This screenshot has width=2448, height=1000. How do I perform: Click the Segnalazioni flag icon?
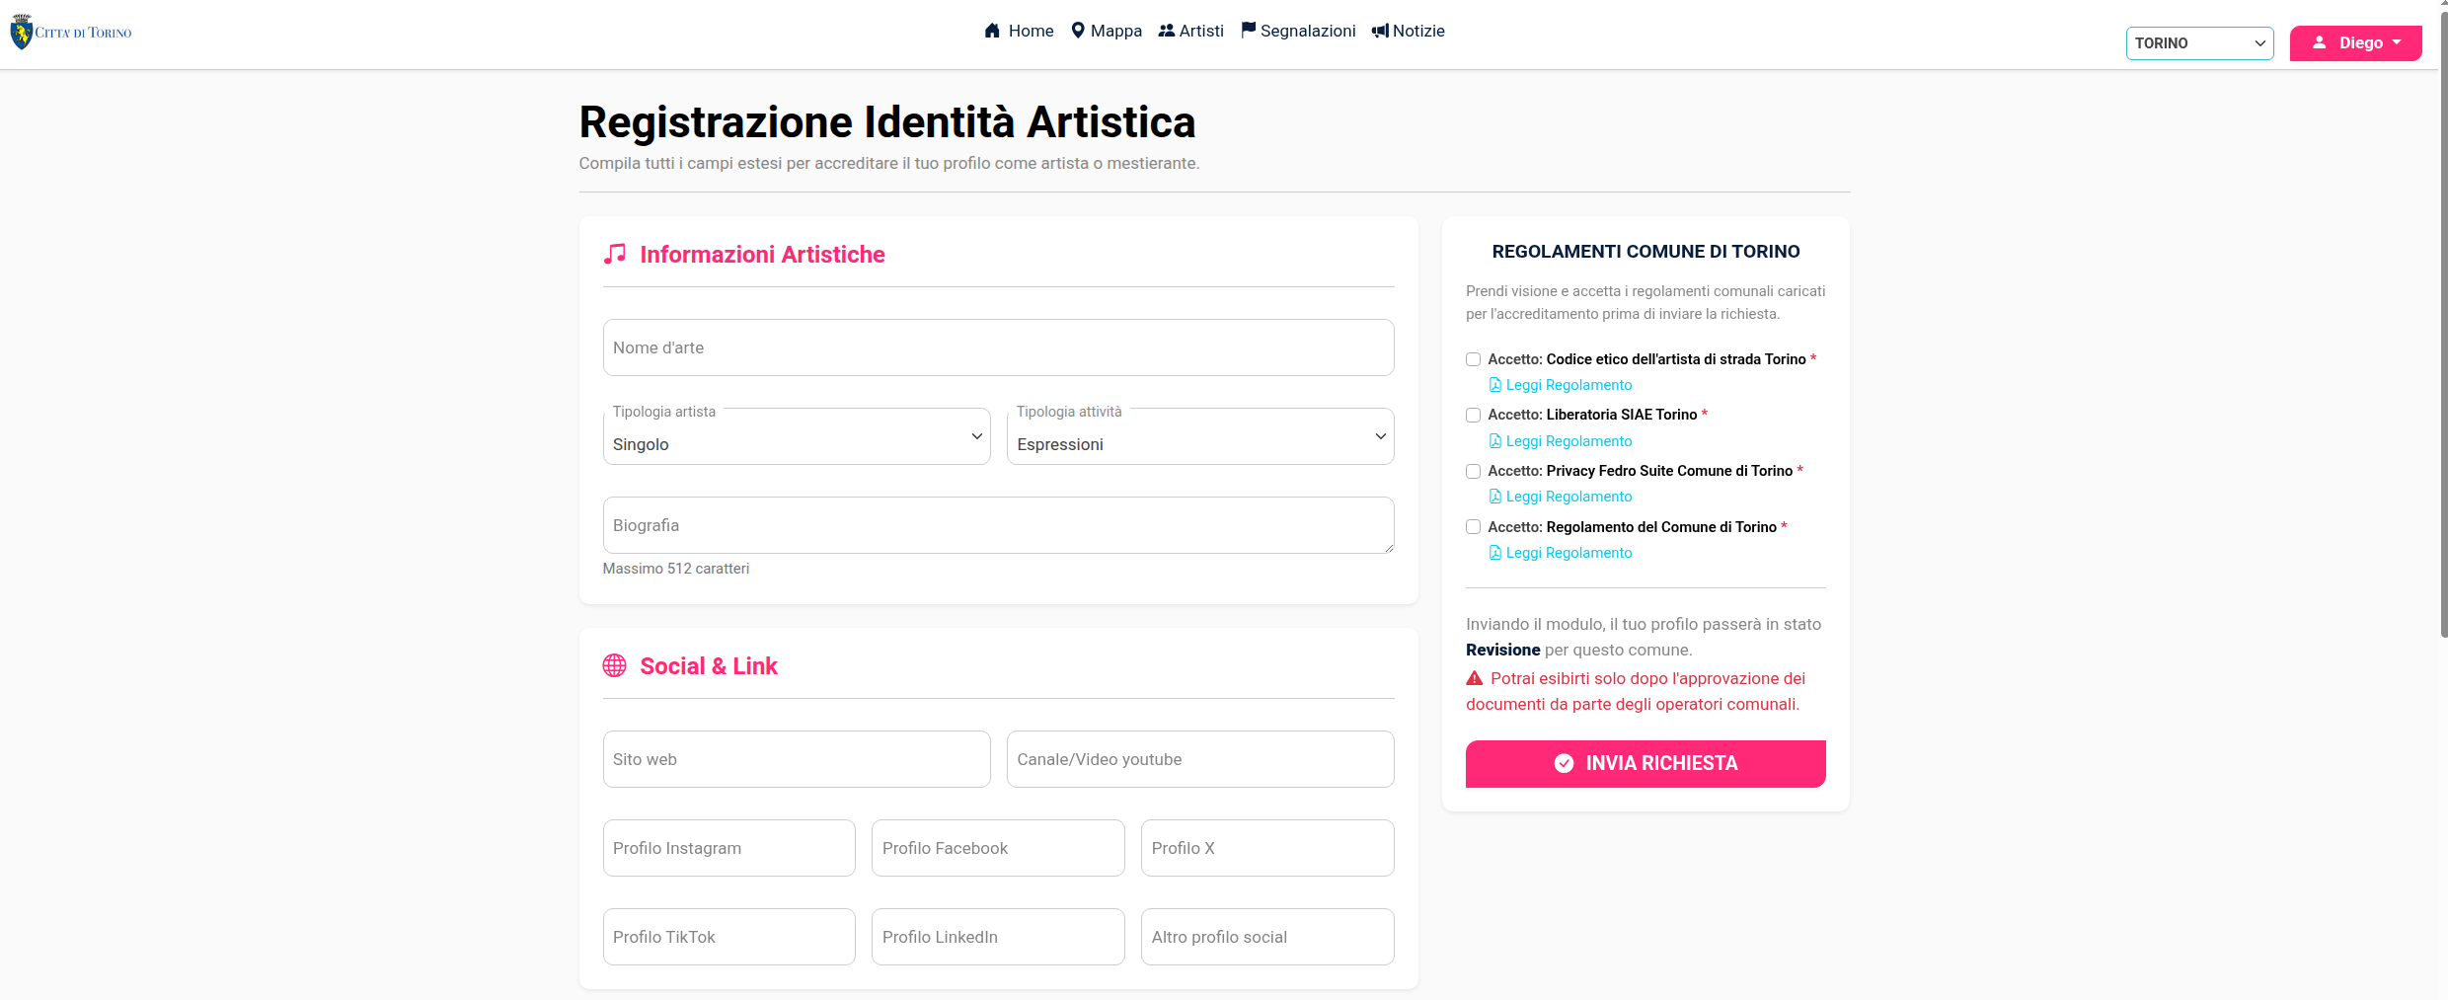pos(1249,30)
